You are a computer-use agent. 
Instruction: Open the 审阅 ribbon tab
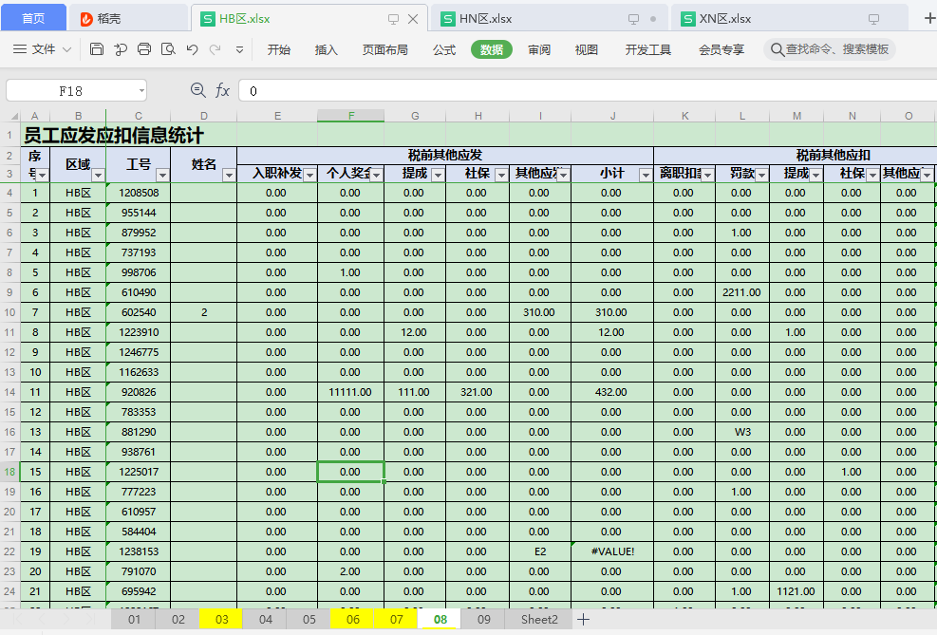539,49
